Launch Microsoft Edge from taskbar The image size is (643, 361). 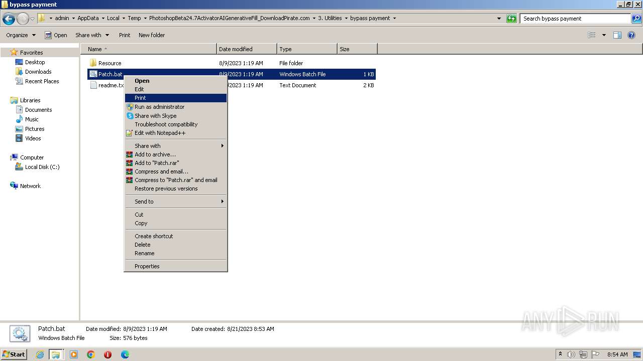[x=125, y=354]
